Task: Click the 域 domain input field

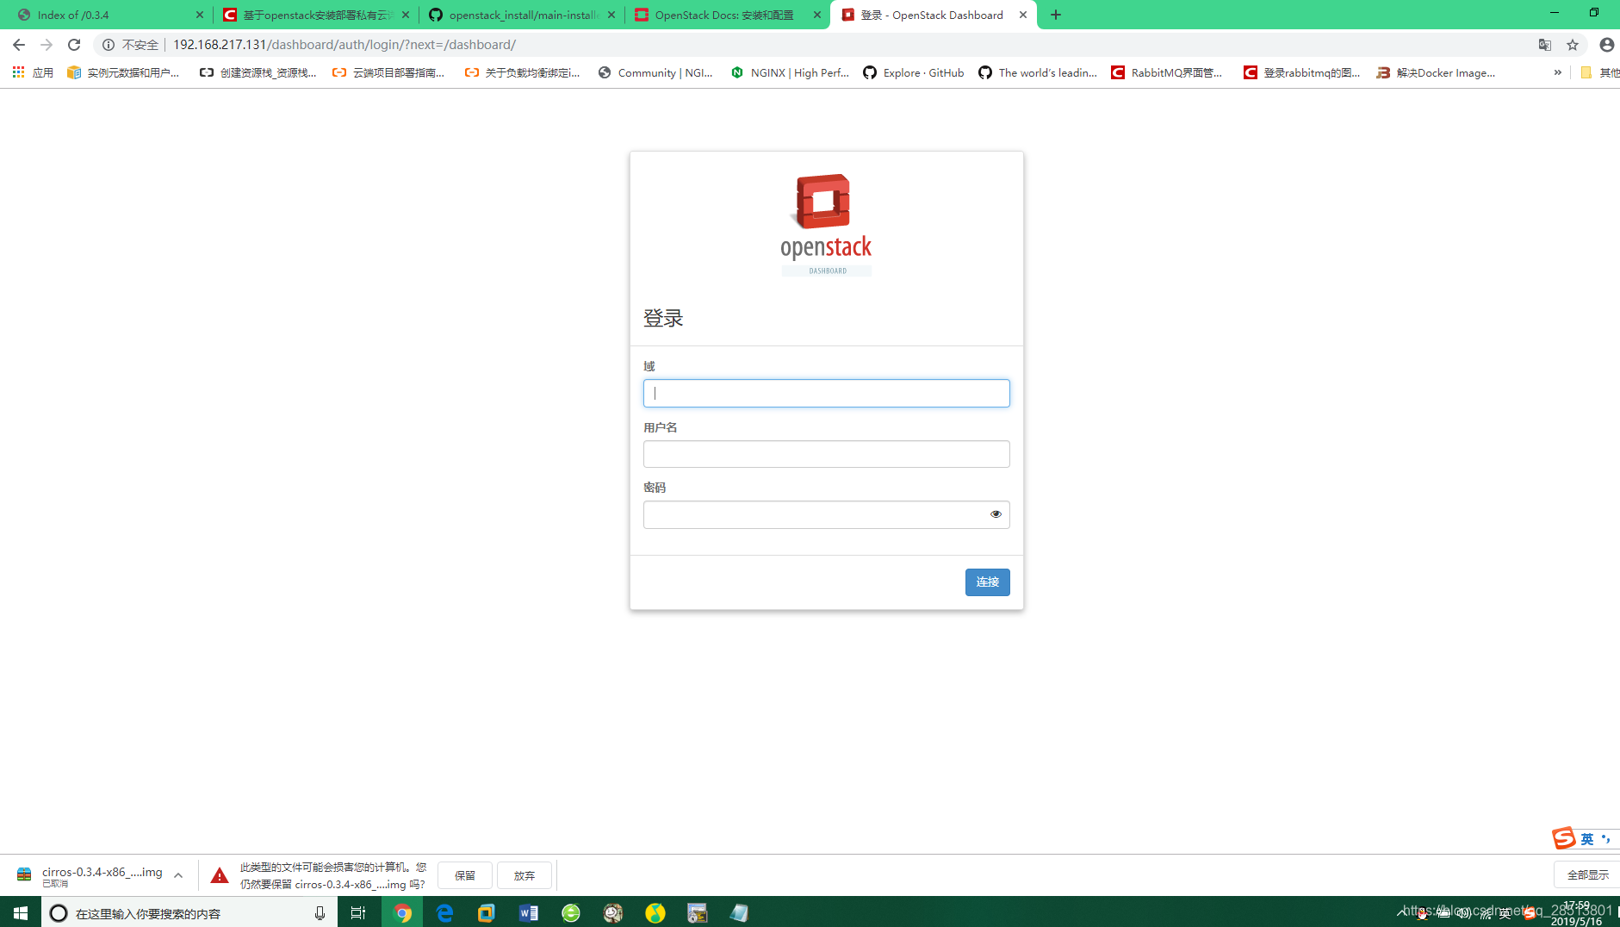Action: click(826, 393)
